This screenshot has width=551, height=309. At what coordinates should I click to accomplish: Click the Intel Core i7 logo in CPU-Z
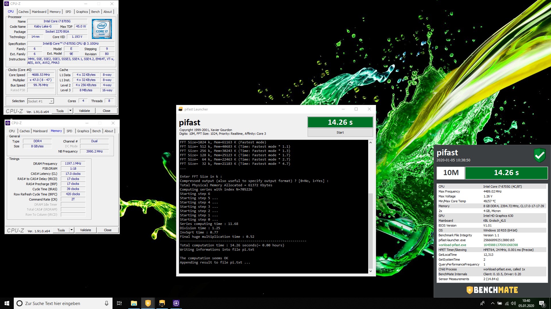point(102,29)
